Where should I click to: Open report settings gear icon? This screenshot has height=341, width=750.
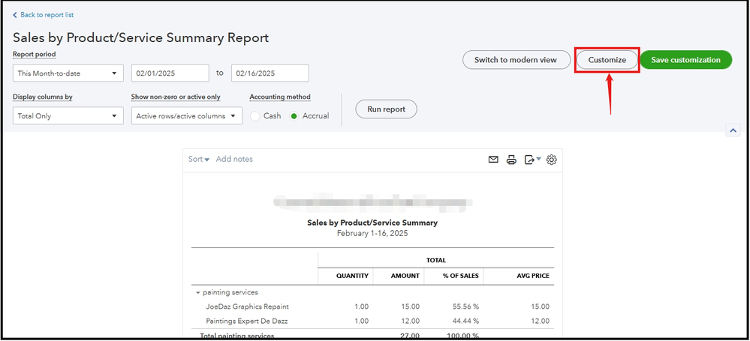tap(552, 160)
